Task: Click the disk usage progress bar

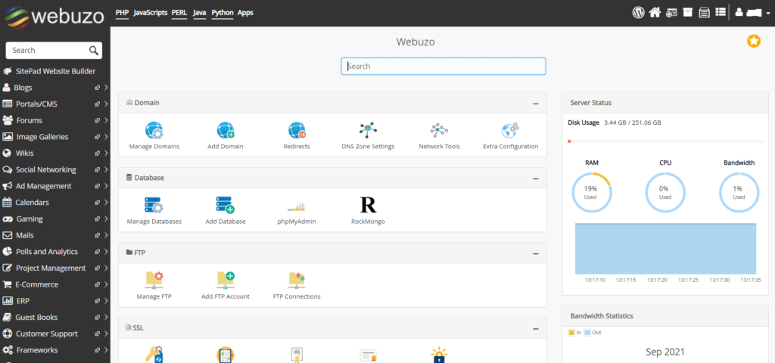Action: click(665, 141)
